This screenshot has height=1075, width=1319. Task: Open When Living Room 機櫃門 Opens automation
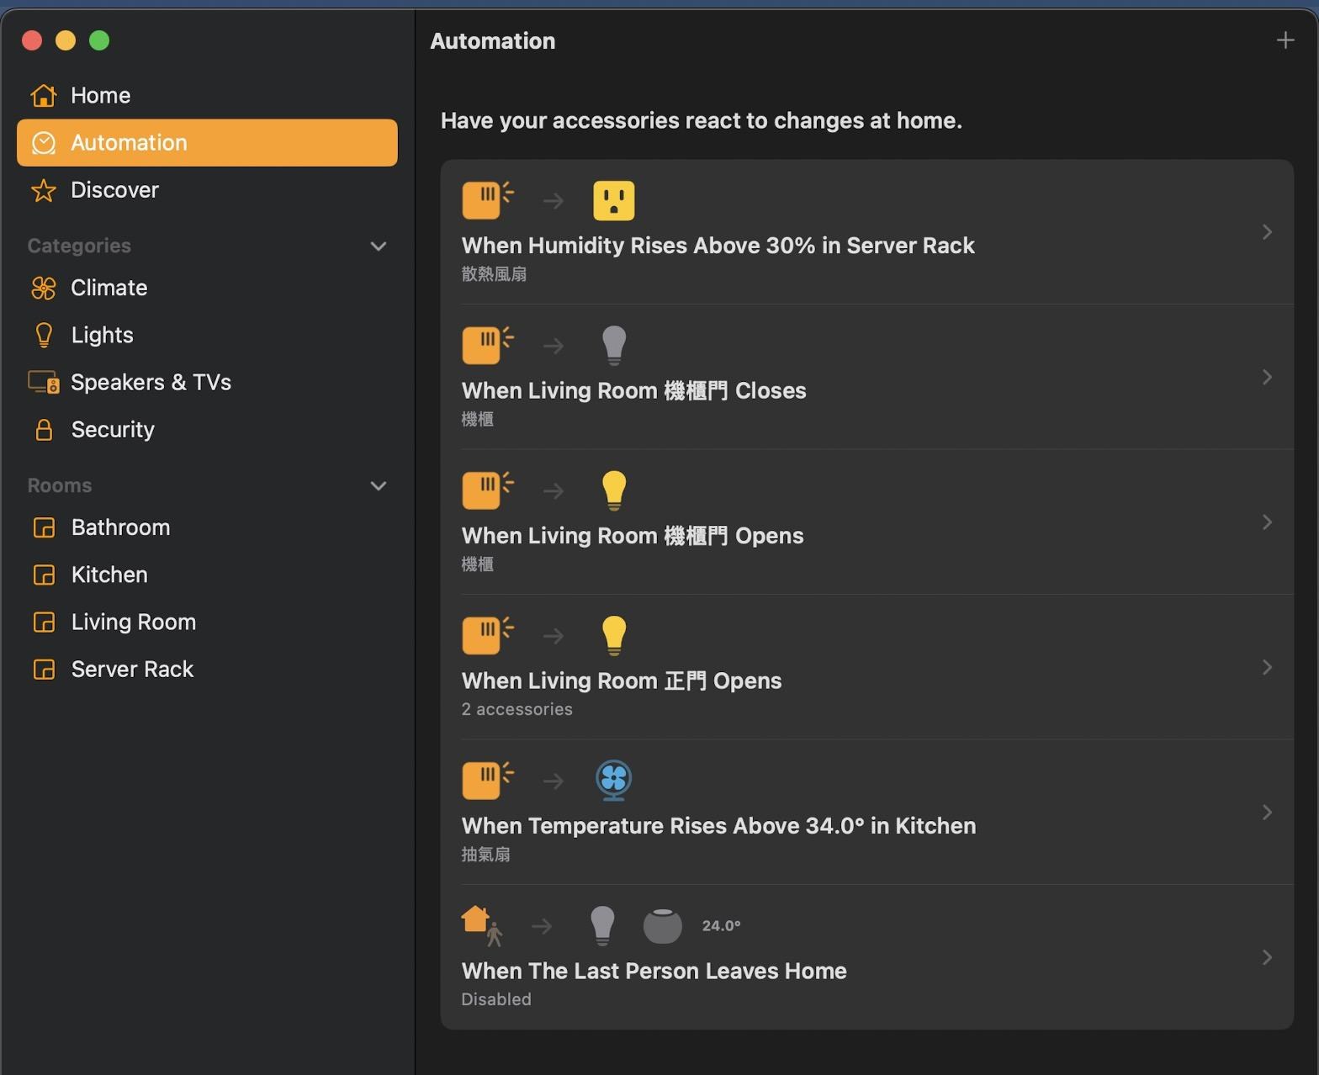tap(633, 536)
